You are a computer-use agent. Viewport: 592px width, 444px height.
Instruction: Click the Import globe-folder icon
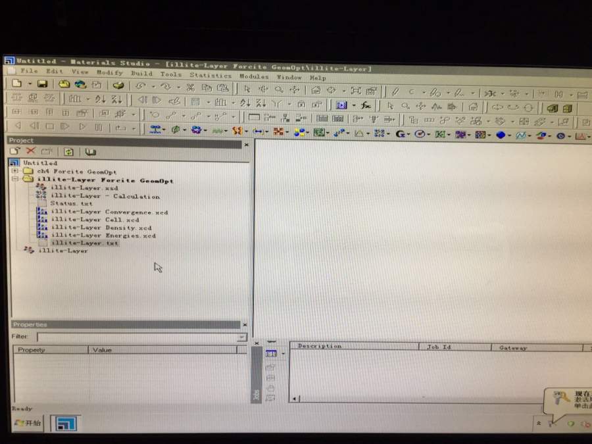click(80, 85)
